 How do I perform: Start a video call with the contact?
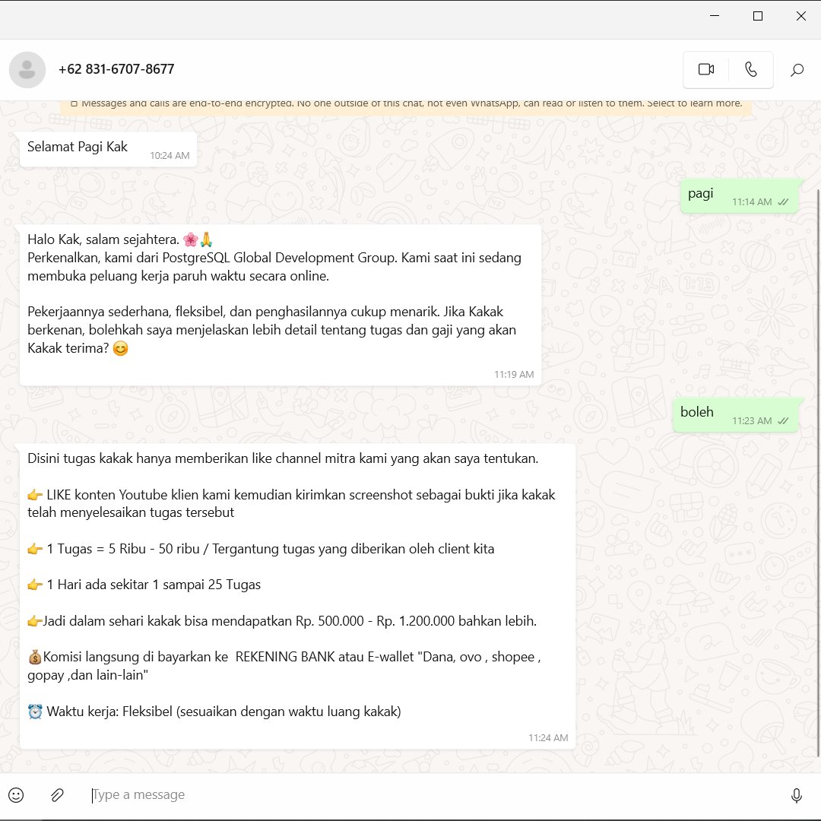point(705,70)
